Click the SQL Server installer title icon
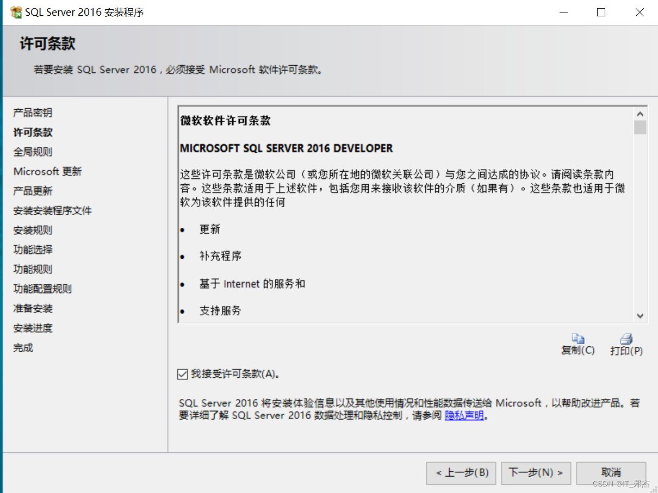 16,12
